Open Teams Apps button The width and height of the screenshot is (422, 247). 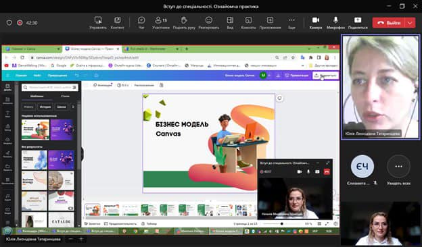pyautogui.click(x=270, y=23)
